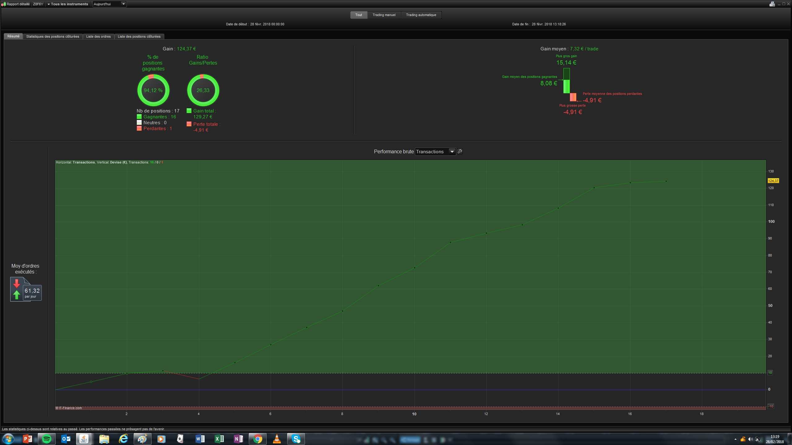Open the Aujourd'hui period dropdown
Viewport: 792px width, 445px height.
[110, 4]
